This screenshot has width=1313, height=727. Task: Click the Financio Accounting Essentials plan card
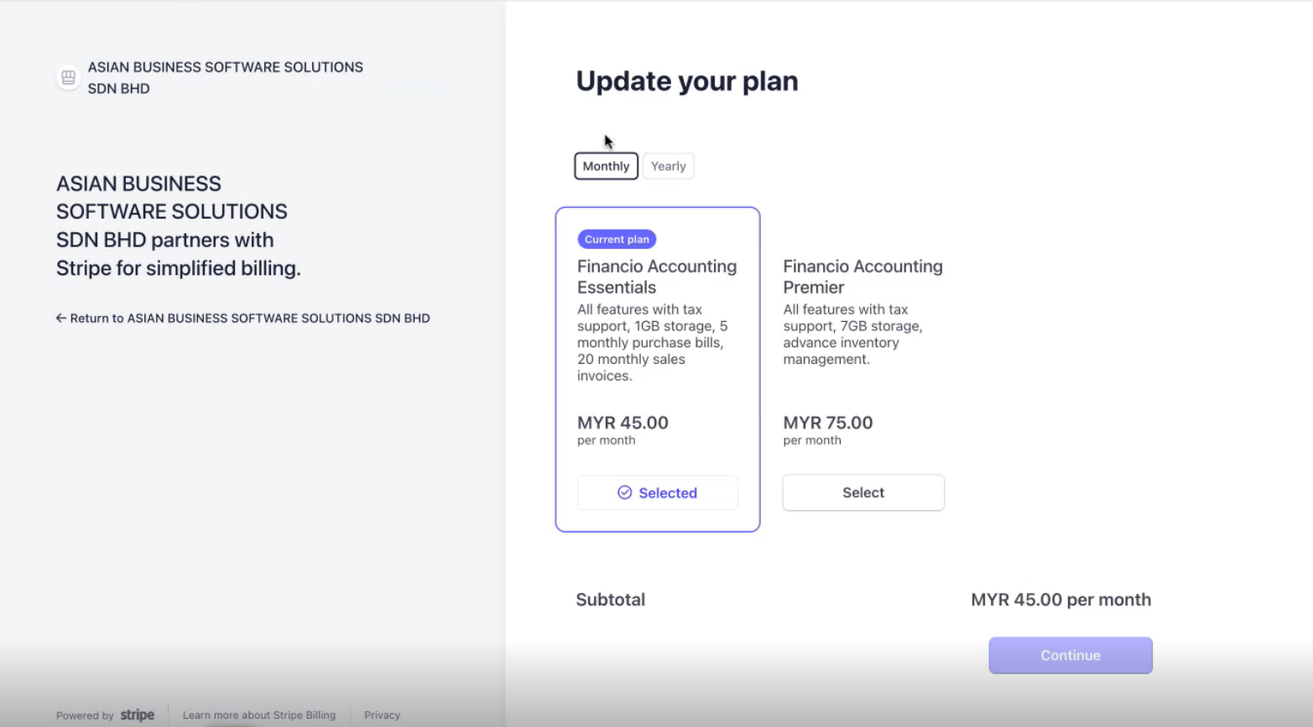(x=658, y=369)
